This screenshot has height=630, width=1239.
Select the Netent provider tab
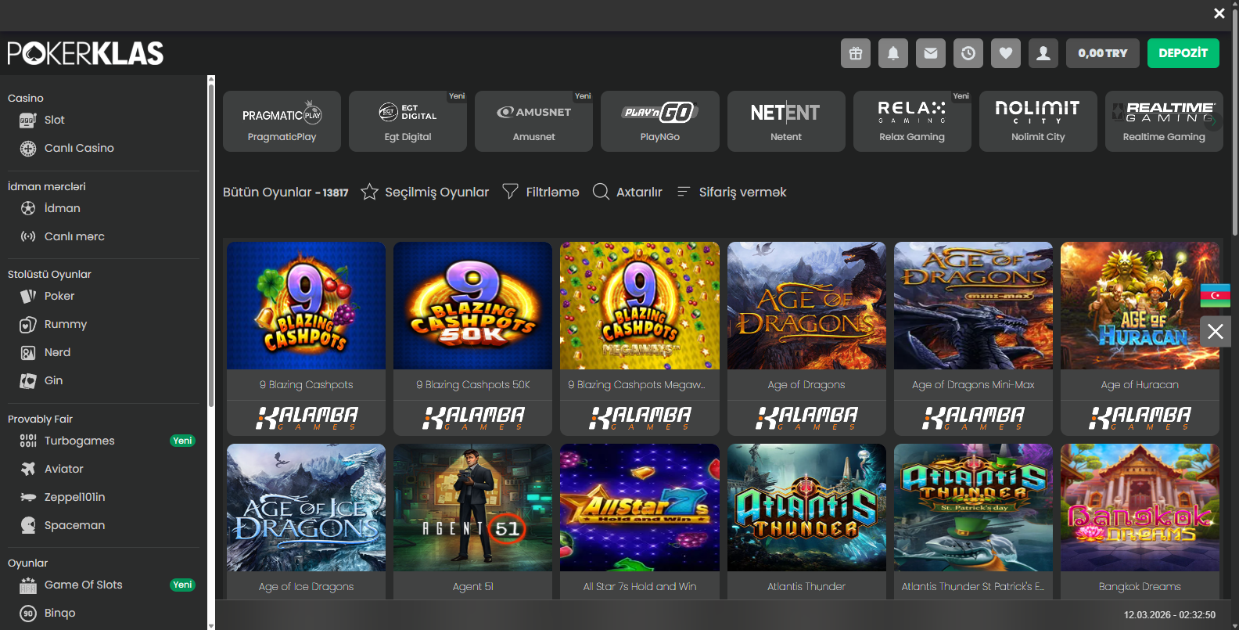pos(786,121)
